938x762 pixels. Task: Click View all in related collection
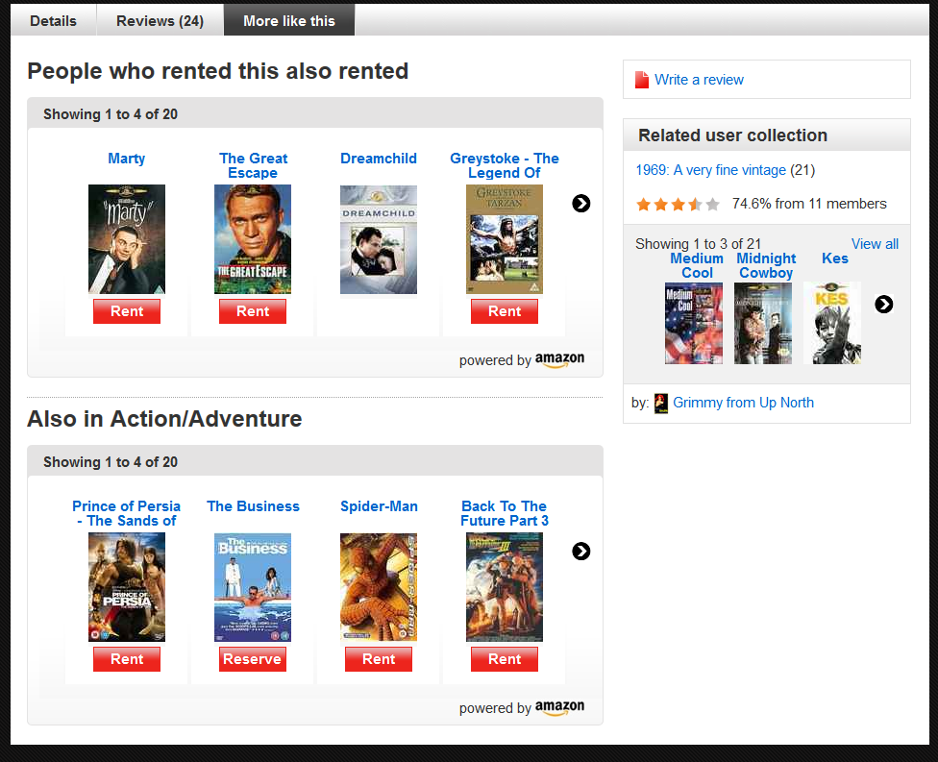pyautogui.click(x=875, y=244)
